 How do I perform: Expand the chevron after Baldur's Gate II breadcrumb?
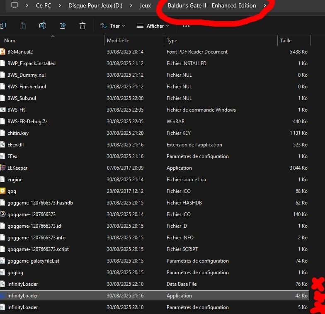click(265, 6)
